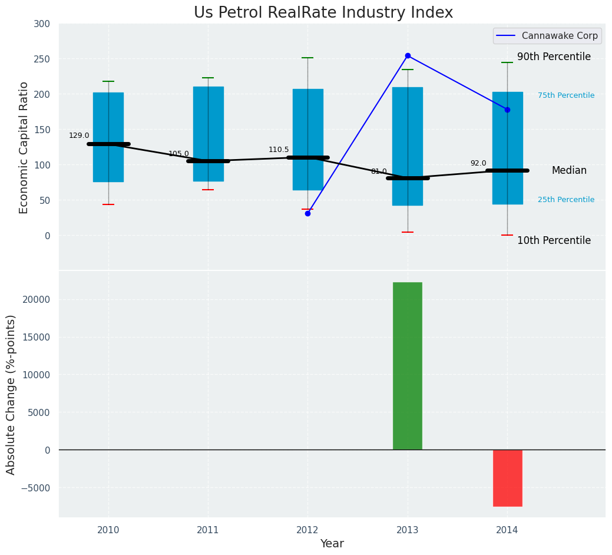The width and height of the screenshot is (612, 555).
Task: Click the 90th Percentile annotation
Action: coord(554,57)
